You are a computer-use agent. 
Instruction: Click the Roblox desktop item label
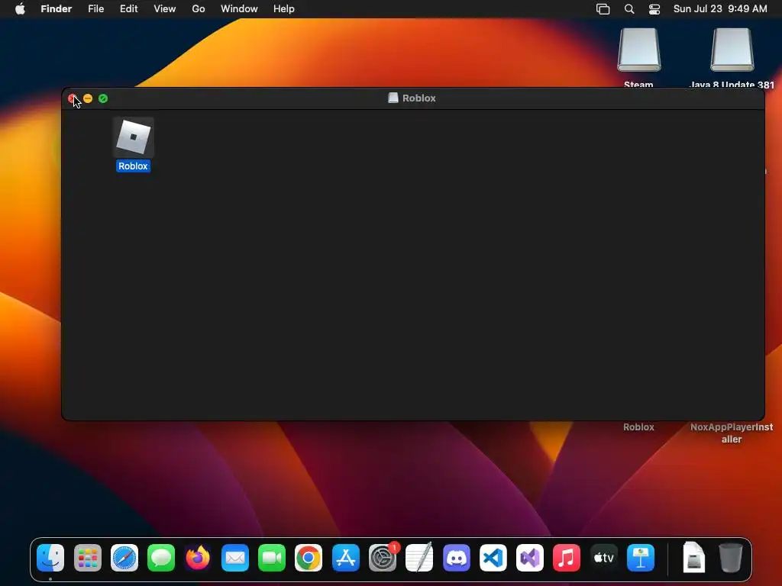coord(638,427)
